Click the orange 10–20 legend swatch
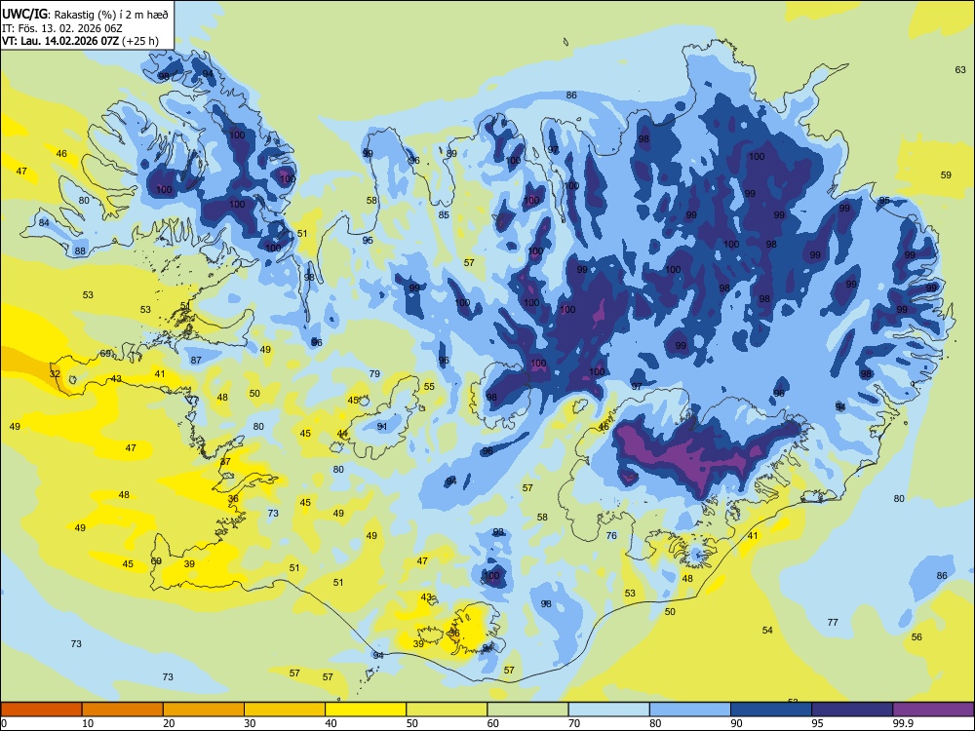 coord(123,710)
